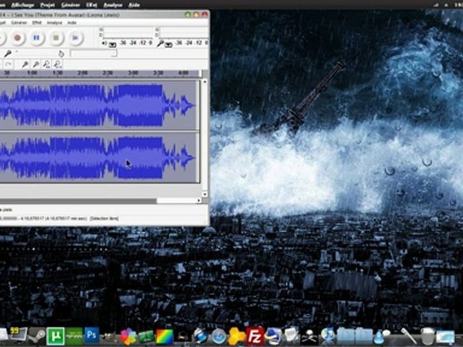Open Aide in the top menu bar
The width and height of the screenshot is (463, 347).
click(134, 5)
